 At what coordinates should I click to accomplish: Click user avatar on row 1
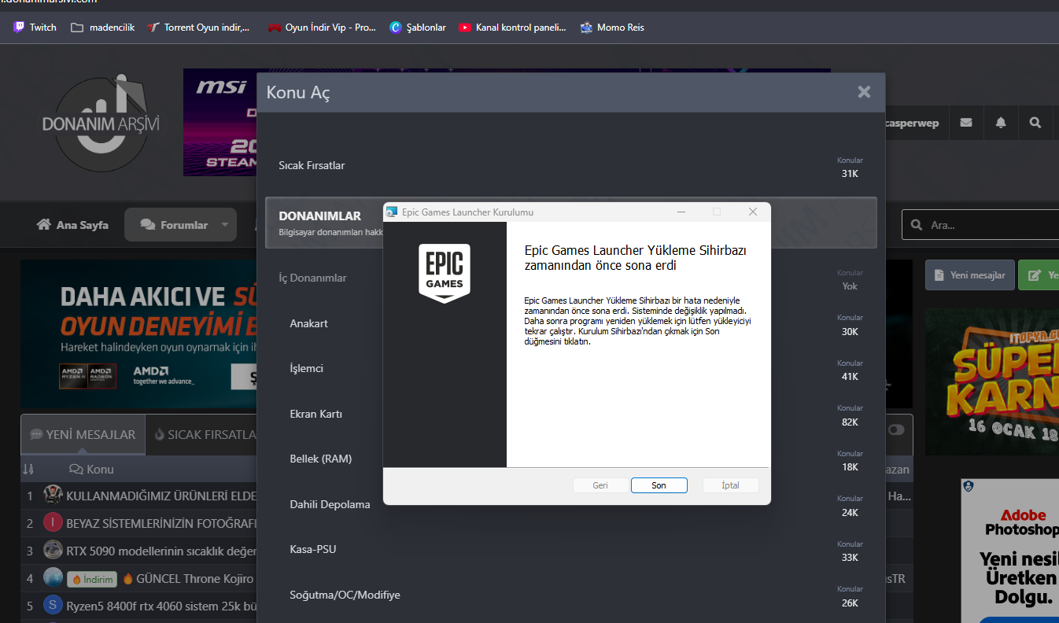(53, 496)
